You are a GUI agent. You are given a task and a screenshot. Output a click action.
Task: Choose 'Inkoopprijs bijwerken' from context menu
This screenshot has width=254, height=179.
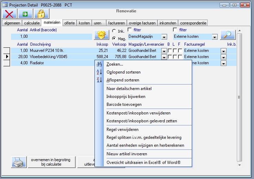[126, 97]
